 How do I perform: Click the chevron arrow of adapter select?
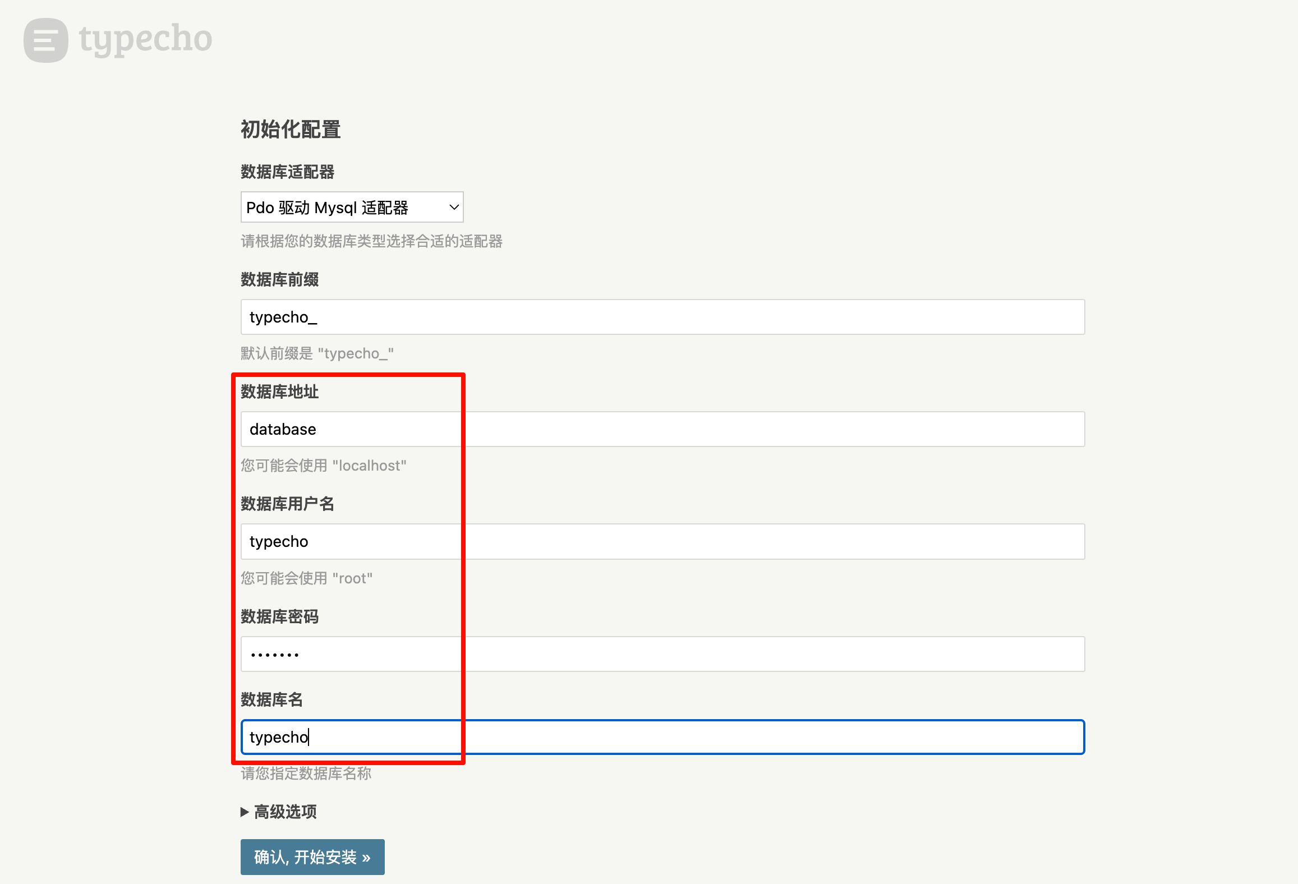pyautogui.click(x=454, y=208)
